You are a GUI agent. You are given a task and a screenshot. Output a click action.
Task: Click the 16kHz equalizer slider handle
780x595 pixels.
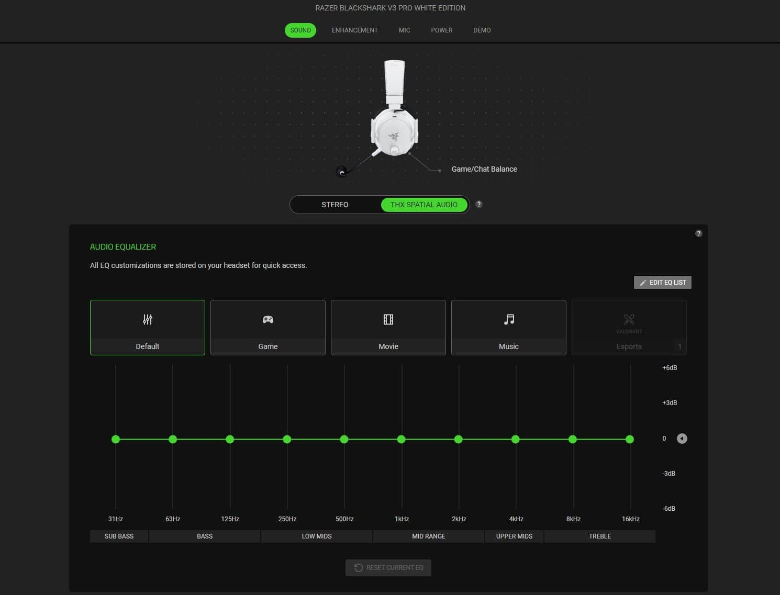pos(630,439)
